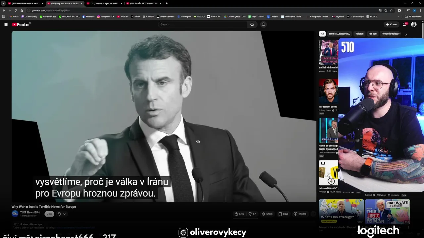Select the Recently uploaded chip
The width and height of the screenshot is (424, 238).
pos(391,34)
